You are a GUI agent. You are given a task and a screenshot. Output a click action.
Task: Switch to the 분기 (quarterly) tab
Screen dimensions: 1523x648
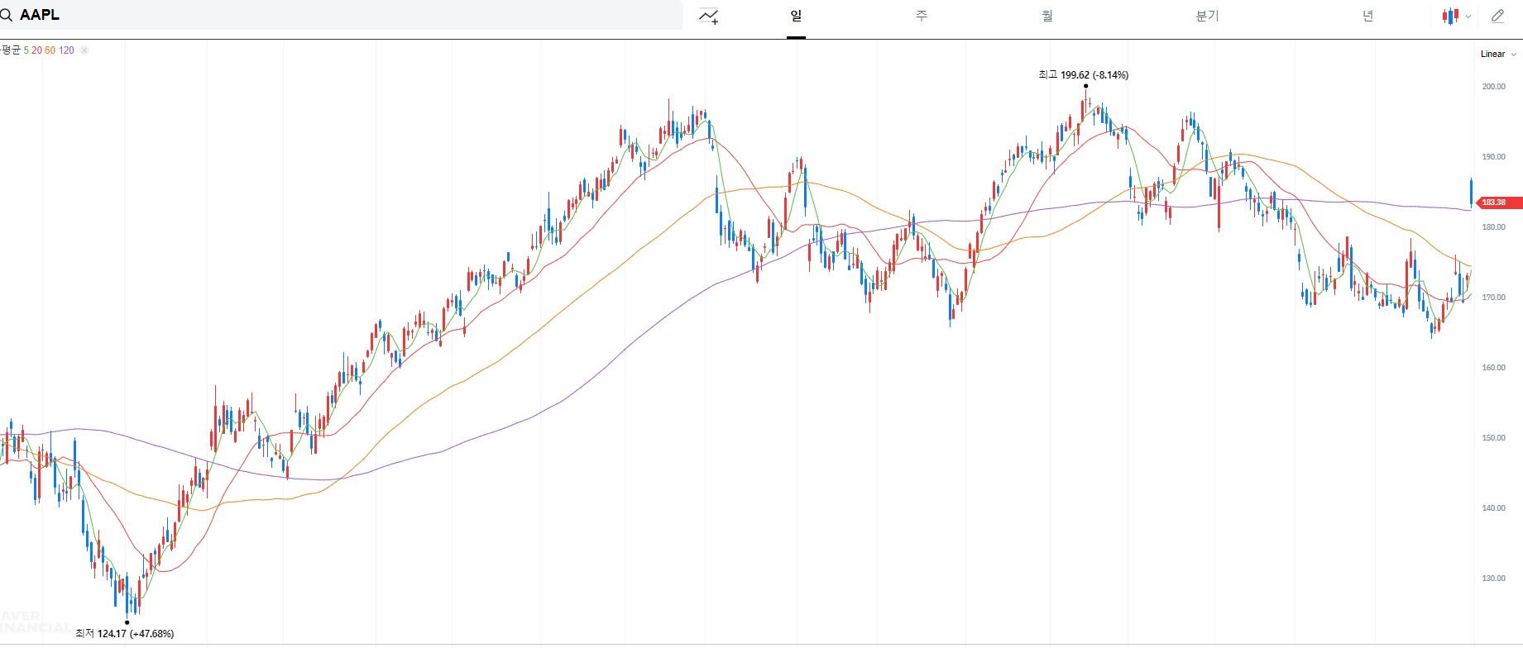coord(1207,16)
